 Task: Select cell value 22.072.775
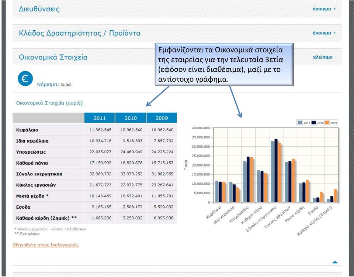131,185
